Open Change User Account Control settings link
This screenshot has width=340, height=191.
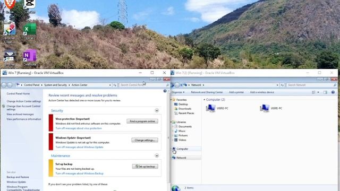pos(23,108)
